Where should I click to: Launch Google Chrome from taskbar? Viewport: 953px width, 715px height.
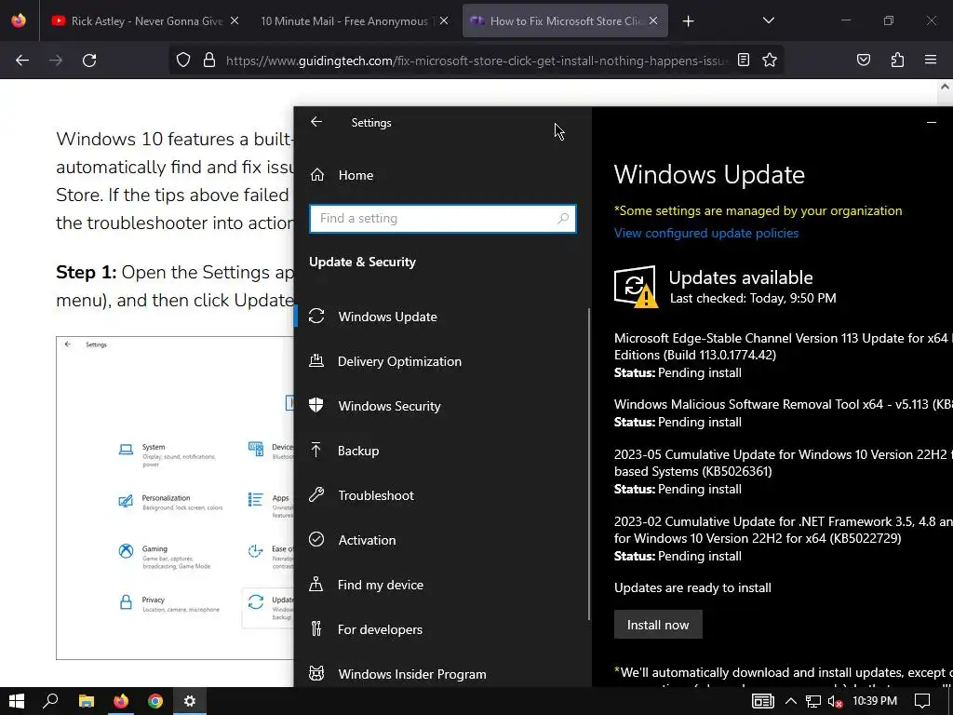click(155, 701)
